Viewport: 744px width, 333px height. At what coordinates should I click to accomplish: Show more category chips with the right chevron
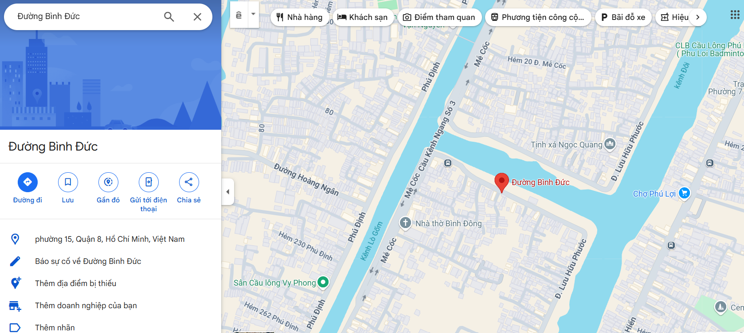(x=698, y=17)
